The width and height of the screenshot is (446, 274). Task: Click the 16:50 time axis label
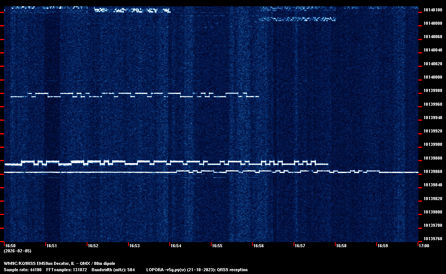pyautogui.click(x=10, y=246)
